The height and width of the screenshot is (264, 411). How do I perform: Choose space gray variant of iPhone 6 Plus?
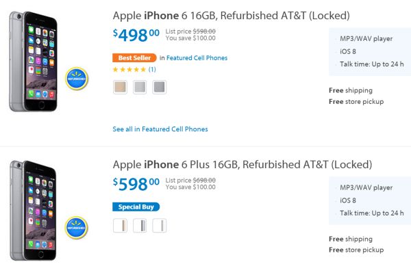[140, 226]
